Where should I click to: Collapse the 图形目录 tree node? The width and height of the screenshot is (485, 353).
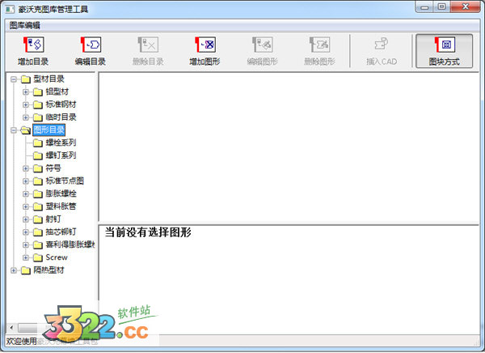pos(14,130)
